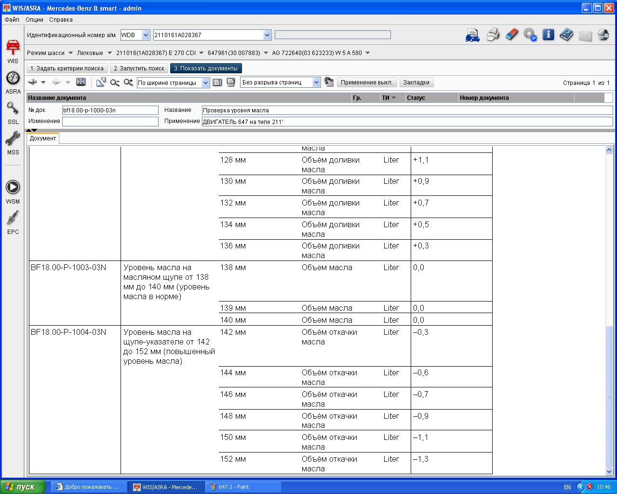The height and width of the screenshot is (494, 617).
Task: Open the SSL key module
Action: click(x=13, y=113)
